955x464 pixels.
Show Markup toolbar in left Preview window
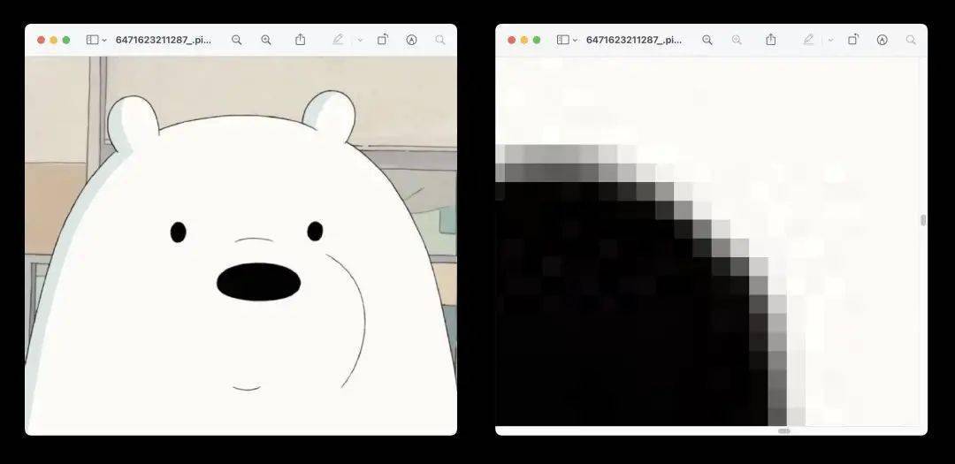click(x=412, y=40)
